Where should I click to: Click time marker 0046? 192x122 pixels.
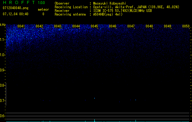[113, 26]
